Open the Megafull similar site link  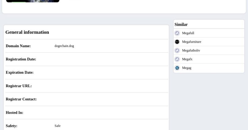pyautogui.click(x=188, y=33)
